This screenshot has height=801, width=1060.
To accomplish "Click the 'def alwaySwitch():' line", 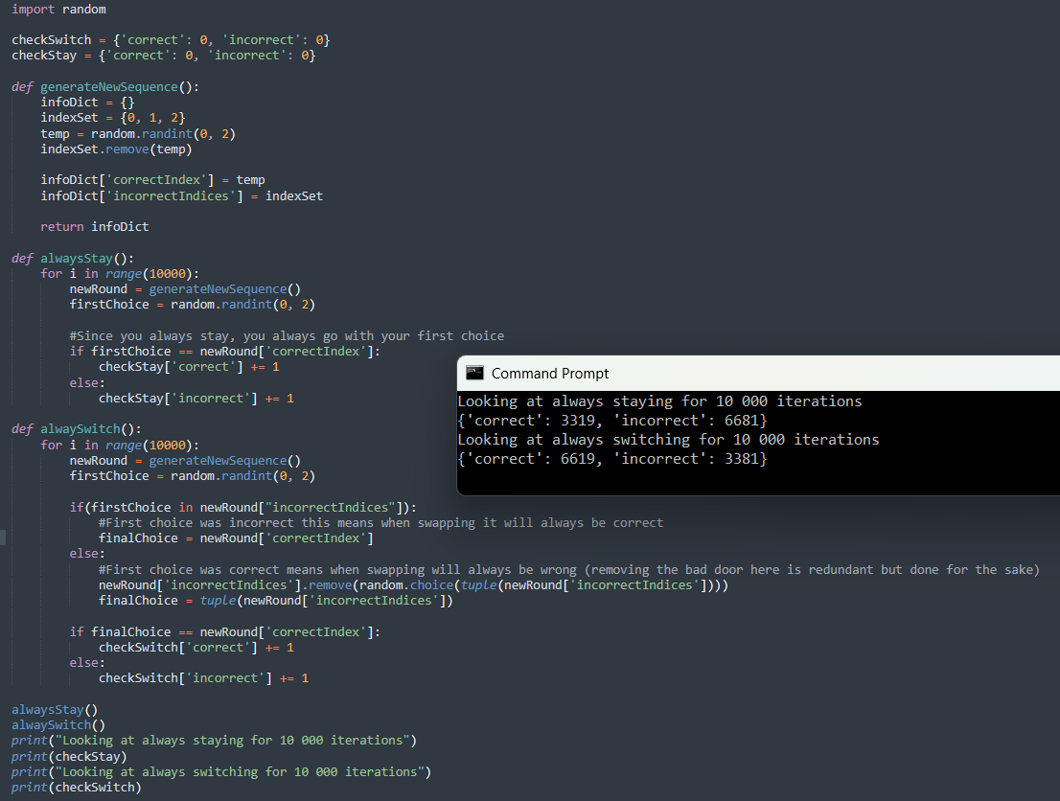I will pos(77,429).
